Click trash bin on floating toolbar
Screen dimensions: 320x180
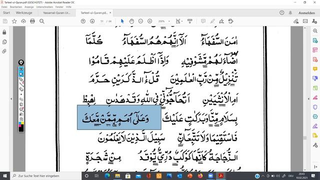click(x=21, y=119)
